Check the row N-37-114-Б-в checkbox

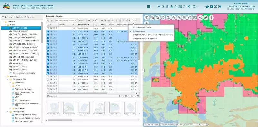[x=48, y=83]
